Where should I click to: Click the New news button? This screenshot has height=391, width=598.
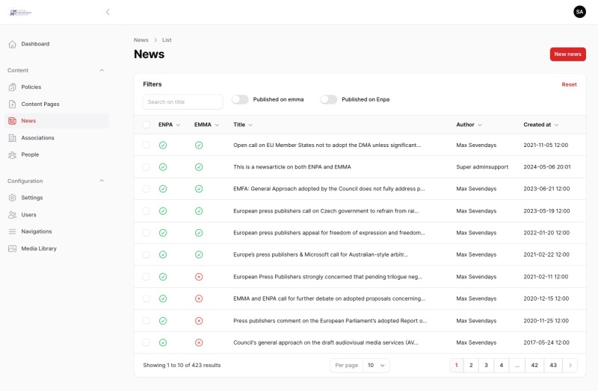[567, 54]
